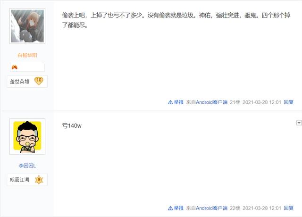Reply to the 22楼 post via 回复
The image size is (302, 217).
(288, 208)
